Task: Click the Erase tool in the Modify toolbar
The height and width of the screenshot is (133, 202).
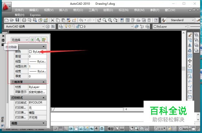Action: tap(190, 35)
